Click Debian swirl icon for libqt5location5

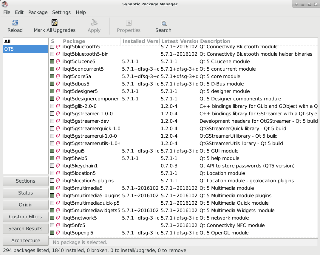pyautogui.click(x=58, y=173)
